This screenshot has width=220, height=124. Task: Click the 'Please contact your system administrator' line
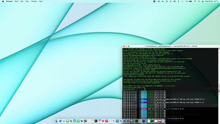[139, 57]
